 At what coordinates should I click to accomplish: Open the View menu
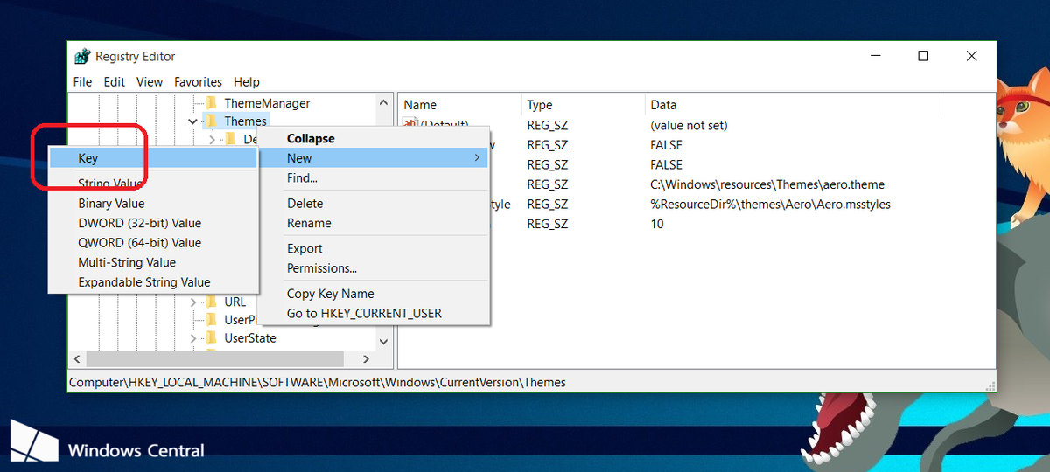click(x=150, y=81)
